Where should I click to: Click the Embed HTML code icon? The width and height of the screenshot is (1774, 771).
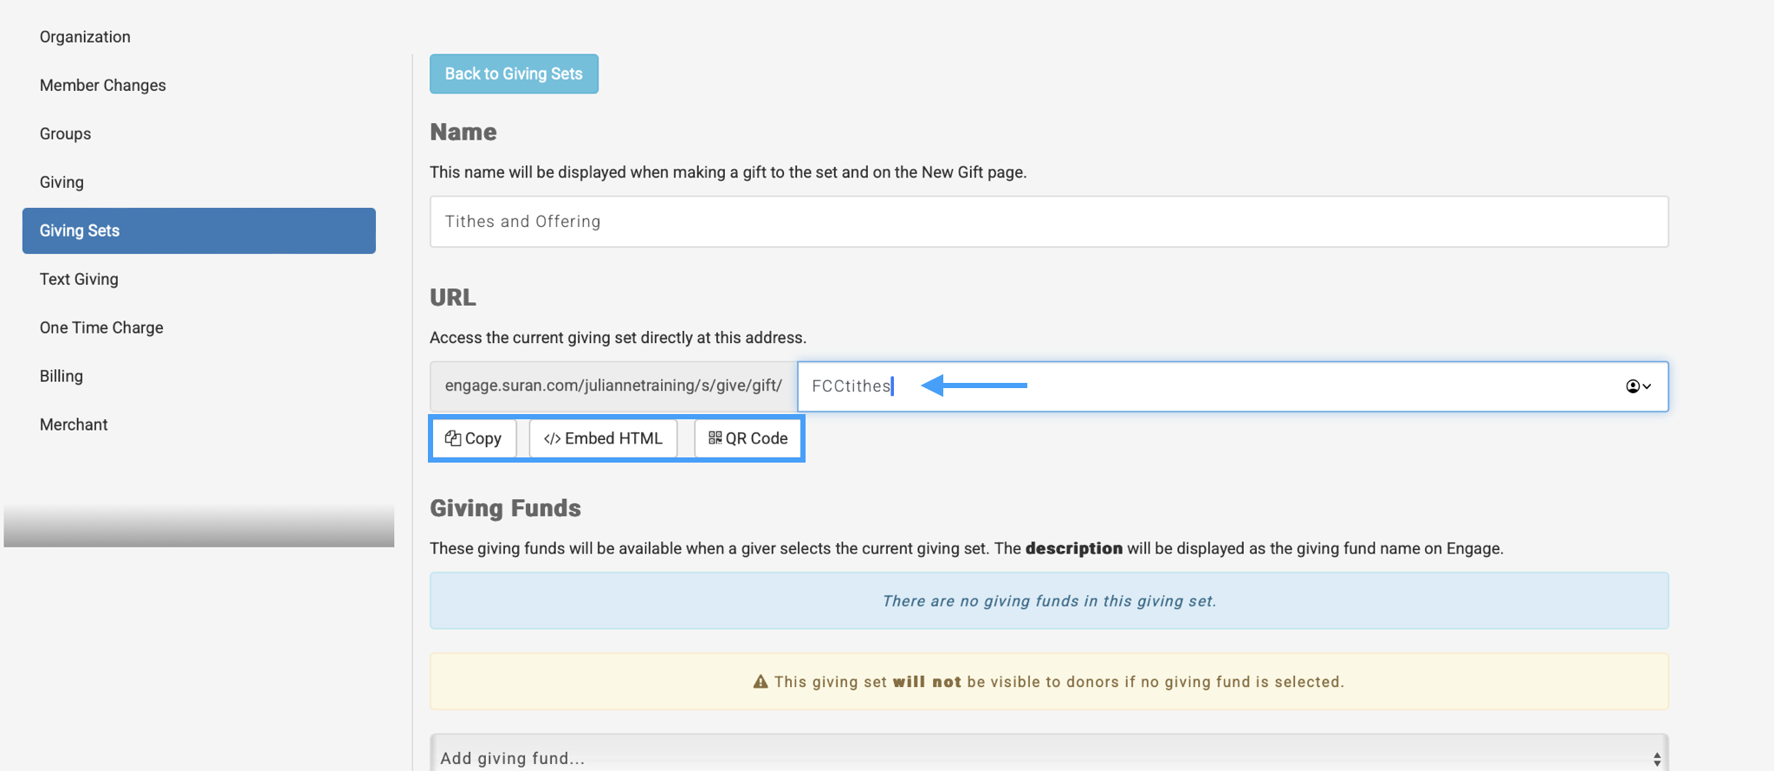[x=552, y=438]
